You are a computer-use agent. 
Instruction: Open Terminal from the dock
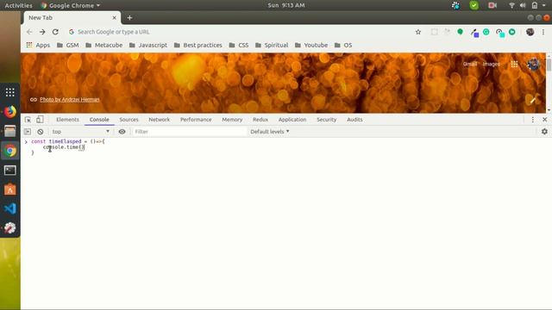pyautogui.click(x=10, y=170)
